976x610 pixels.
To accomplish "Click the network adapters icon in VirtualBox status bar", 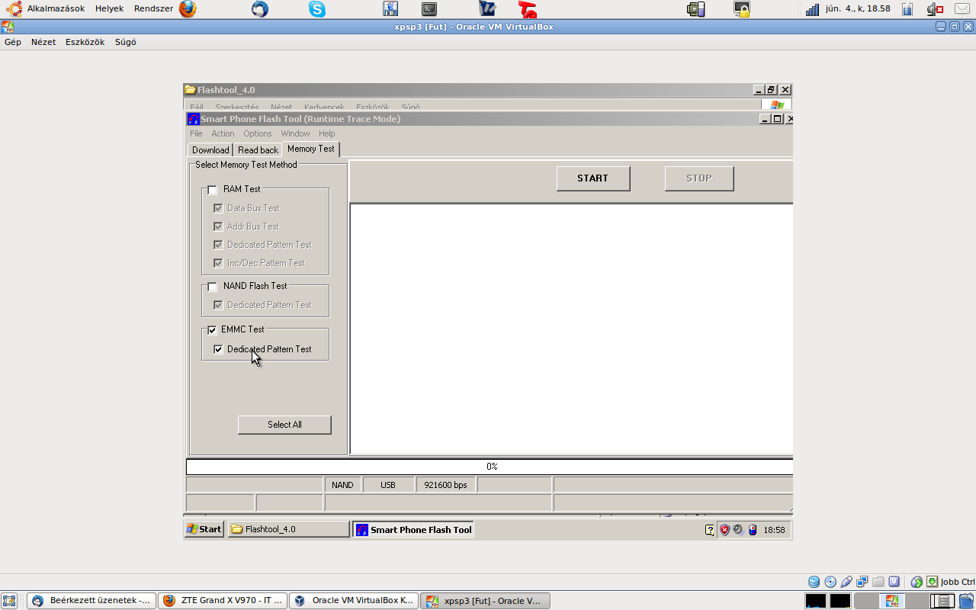I will (x=862, y=582).
